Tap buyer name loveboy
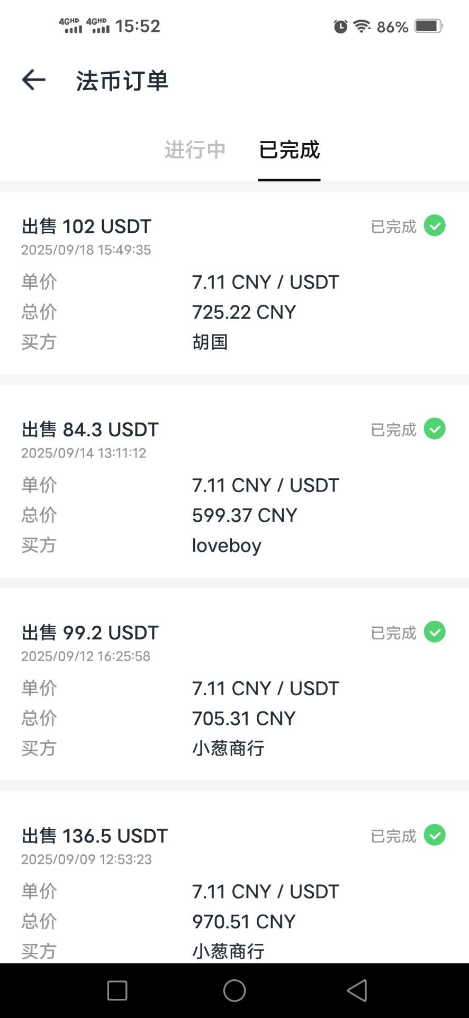 pyautogui.click(x=227, y=545)
